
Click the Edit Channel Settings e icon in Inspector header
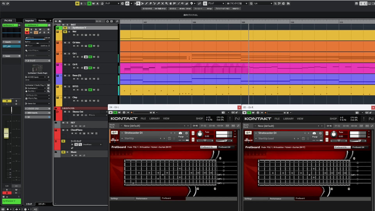(x=49, y=25)
